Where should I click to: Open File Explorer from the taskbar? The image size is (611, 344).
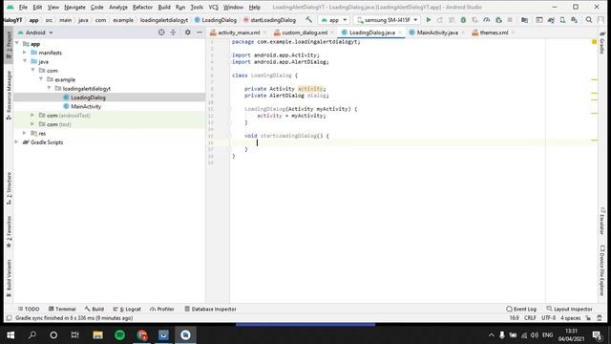coord(97,334)
